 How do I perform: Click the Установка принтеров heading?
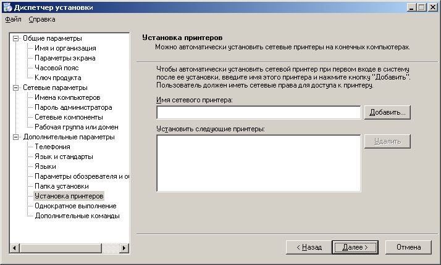pos(182,38)
